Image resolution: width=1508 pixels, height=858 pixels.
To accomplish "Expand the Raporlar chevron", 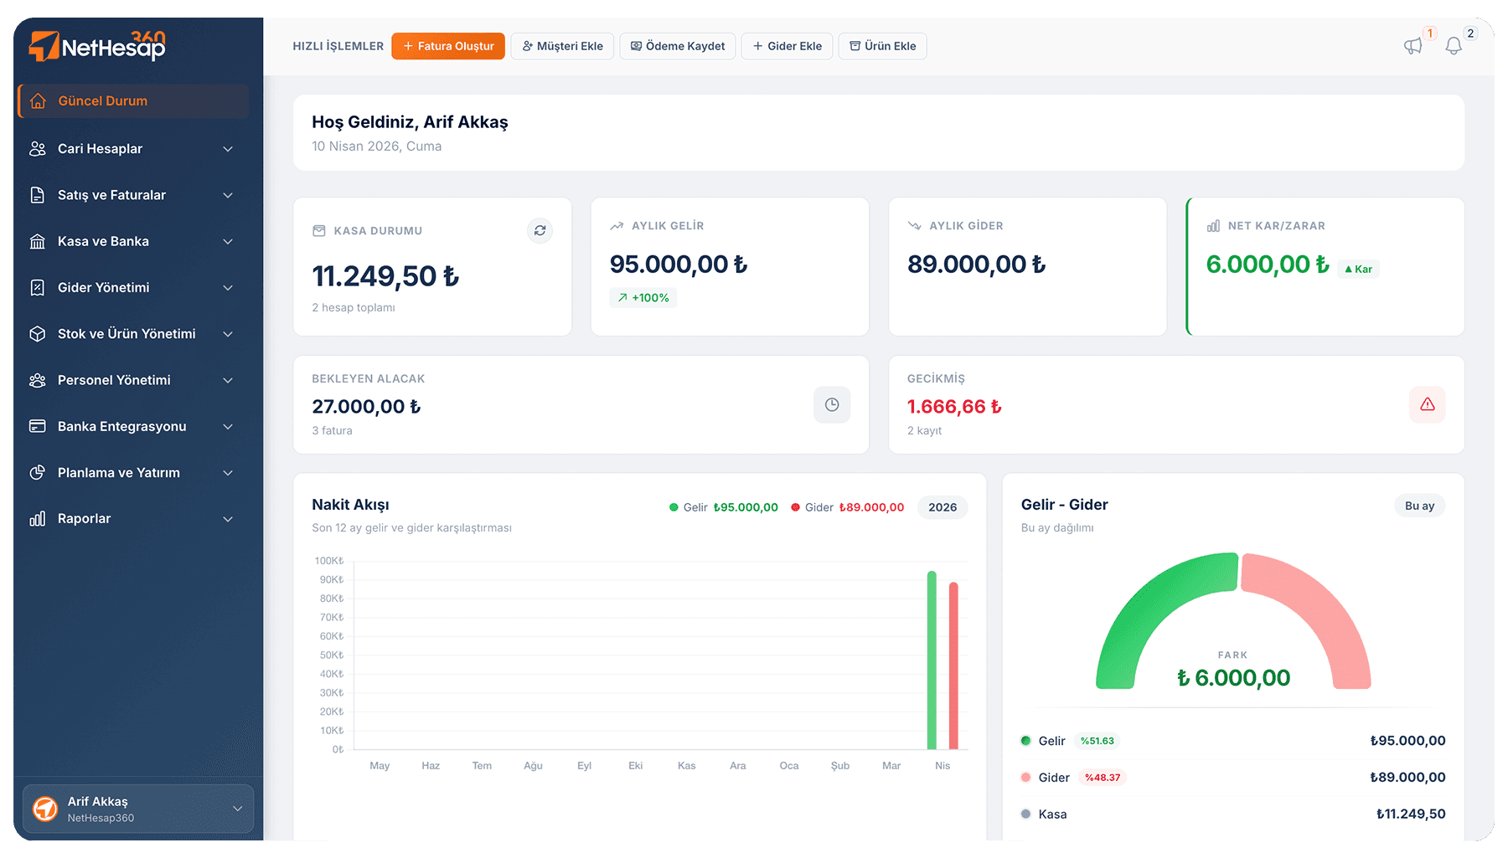I will [x=228, y=519].
